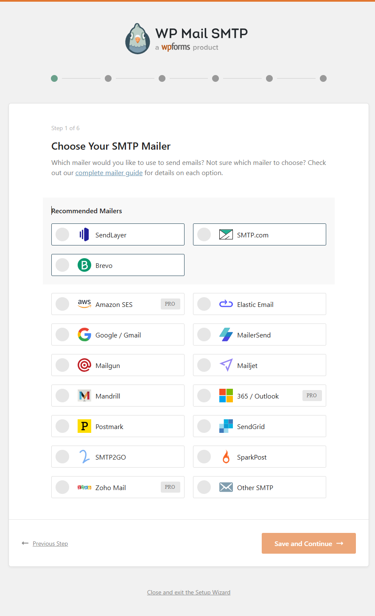Screen dimensions: 375x616
Task: Click the SparkPost flame icon
Action: click(226, 457)
